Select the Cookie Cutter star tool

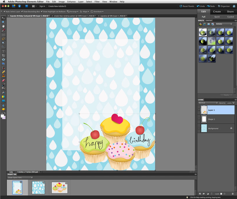click(x=3, y=60)
